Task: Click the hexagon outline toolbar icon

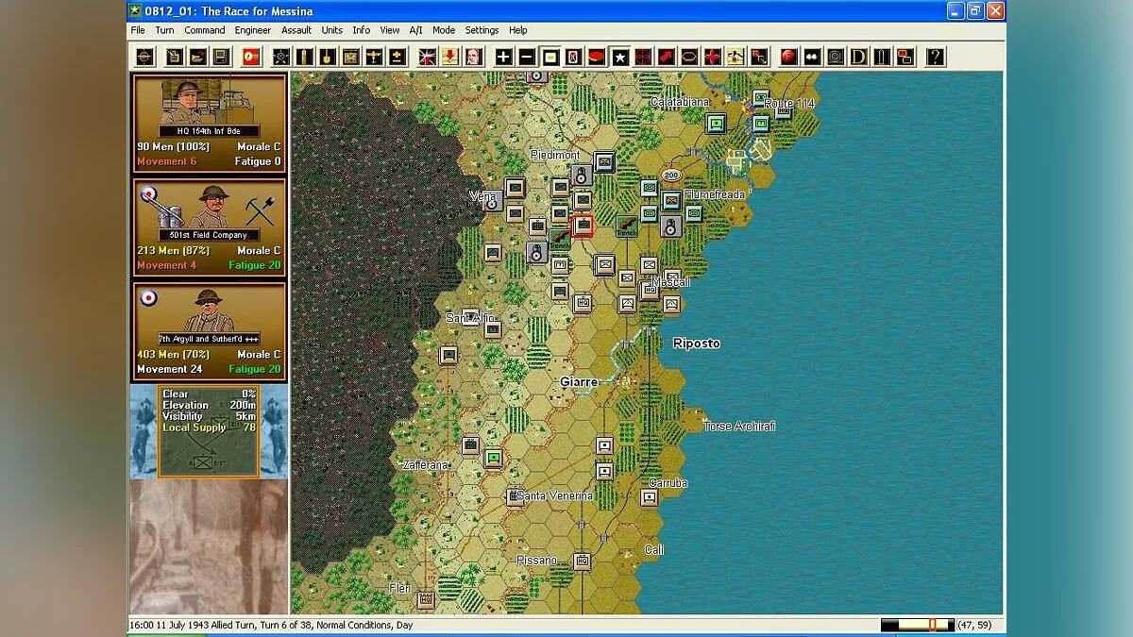Action: coord(689,57)
